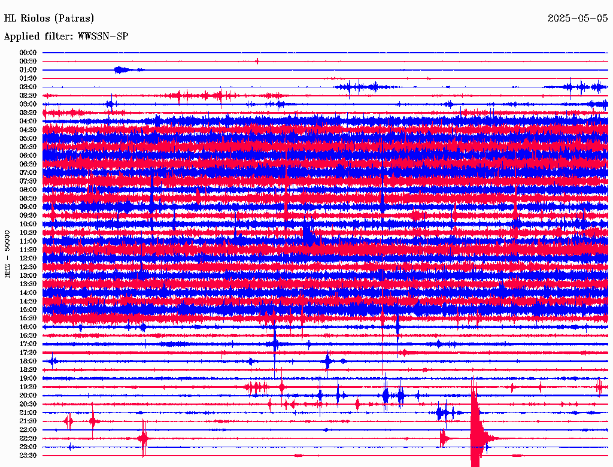The image size is (613, 467).
Task: Click the '03:00' time label
Action: 28,104
